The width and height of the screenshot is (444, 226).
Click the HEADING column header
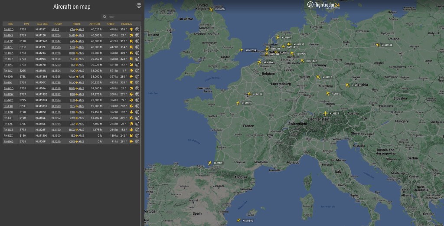[x=127, y=23]
